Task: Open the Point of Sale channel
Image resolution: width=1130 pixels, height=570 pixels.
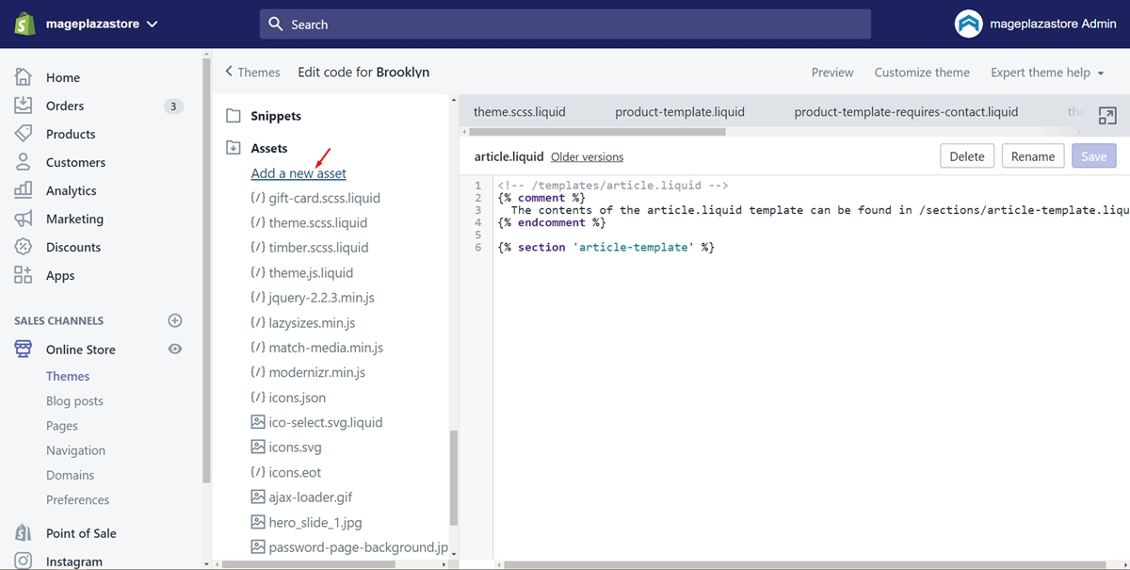Action: [81, 533]
